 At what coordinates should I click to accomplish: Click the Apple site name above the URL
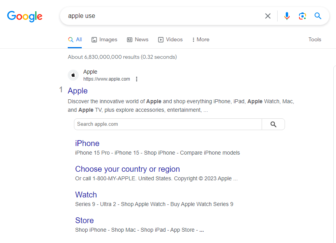tap(90, 72)
